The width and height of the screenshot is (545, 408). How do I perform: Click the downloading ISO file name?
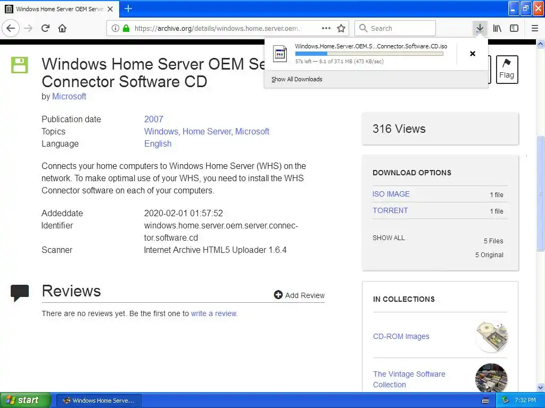tap(371, 46)
